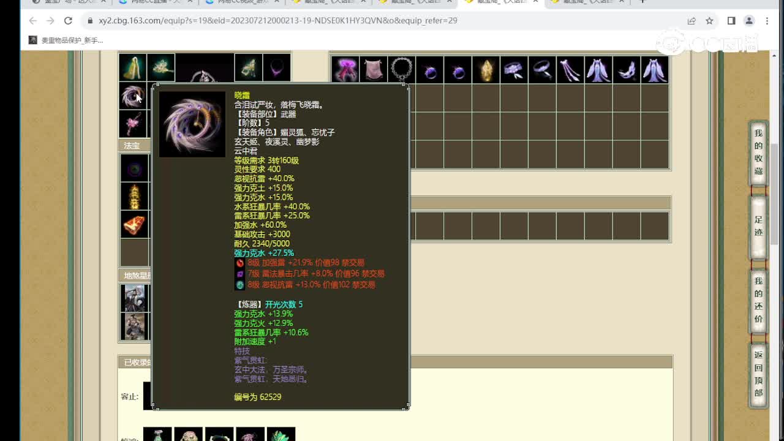Select the 开光次数 5 text

pos(284,304)
